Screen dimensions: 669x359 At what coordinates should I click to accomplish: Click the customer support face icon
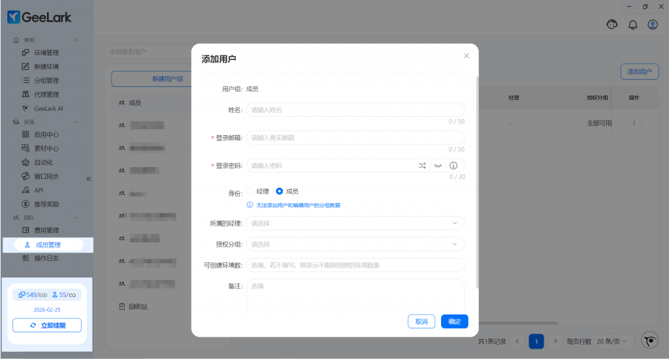point(612,25)
